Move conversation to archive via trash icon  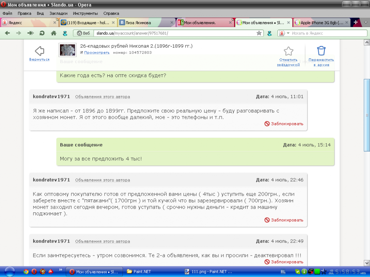click(321, 51)
